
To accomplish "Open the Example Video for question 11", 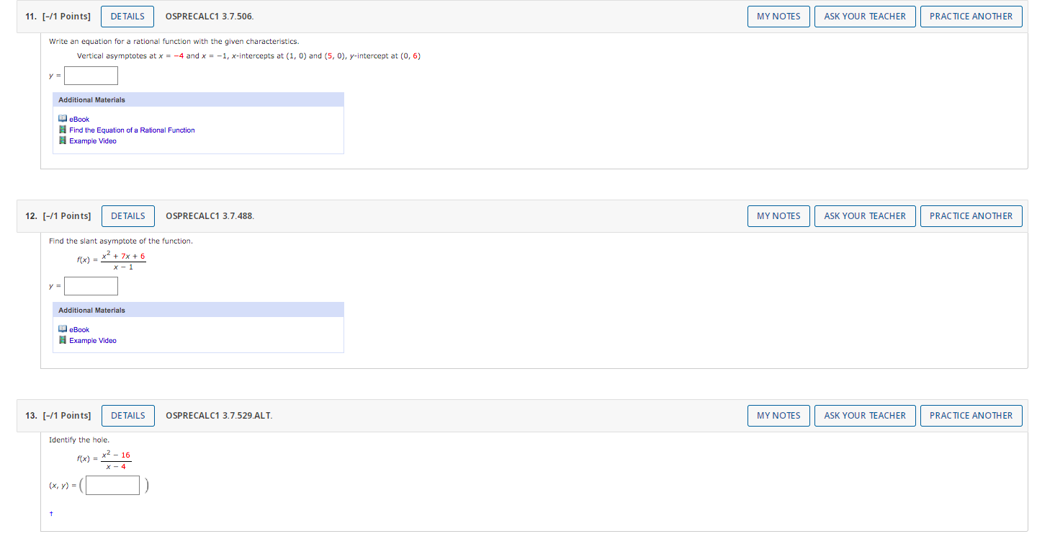I will tap(92, 141).
